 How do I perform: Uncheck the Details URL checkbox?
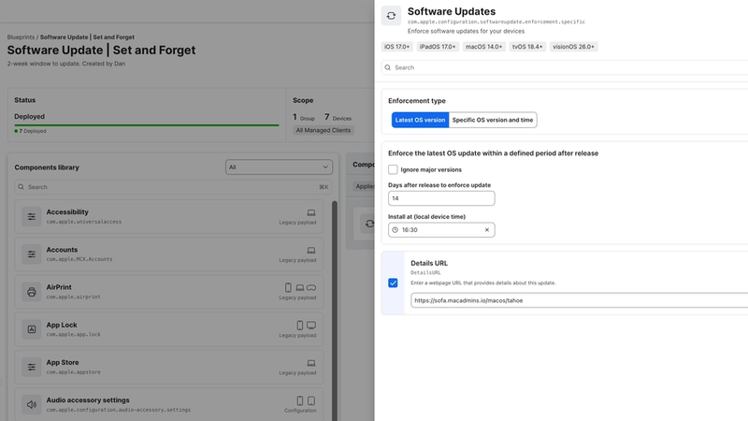(x=393, y=283)
